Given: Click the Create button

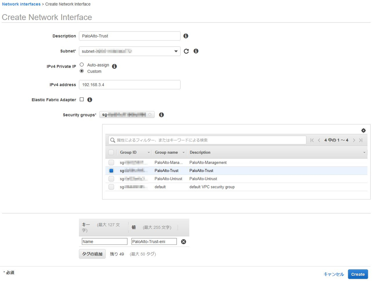Looking at the screenshot, I should pos(358,274).
